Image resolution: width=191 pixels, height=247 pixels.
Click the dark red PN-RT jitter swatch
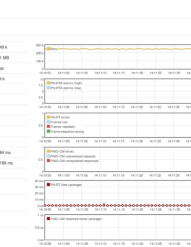48,184
